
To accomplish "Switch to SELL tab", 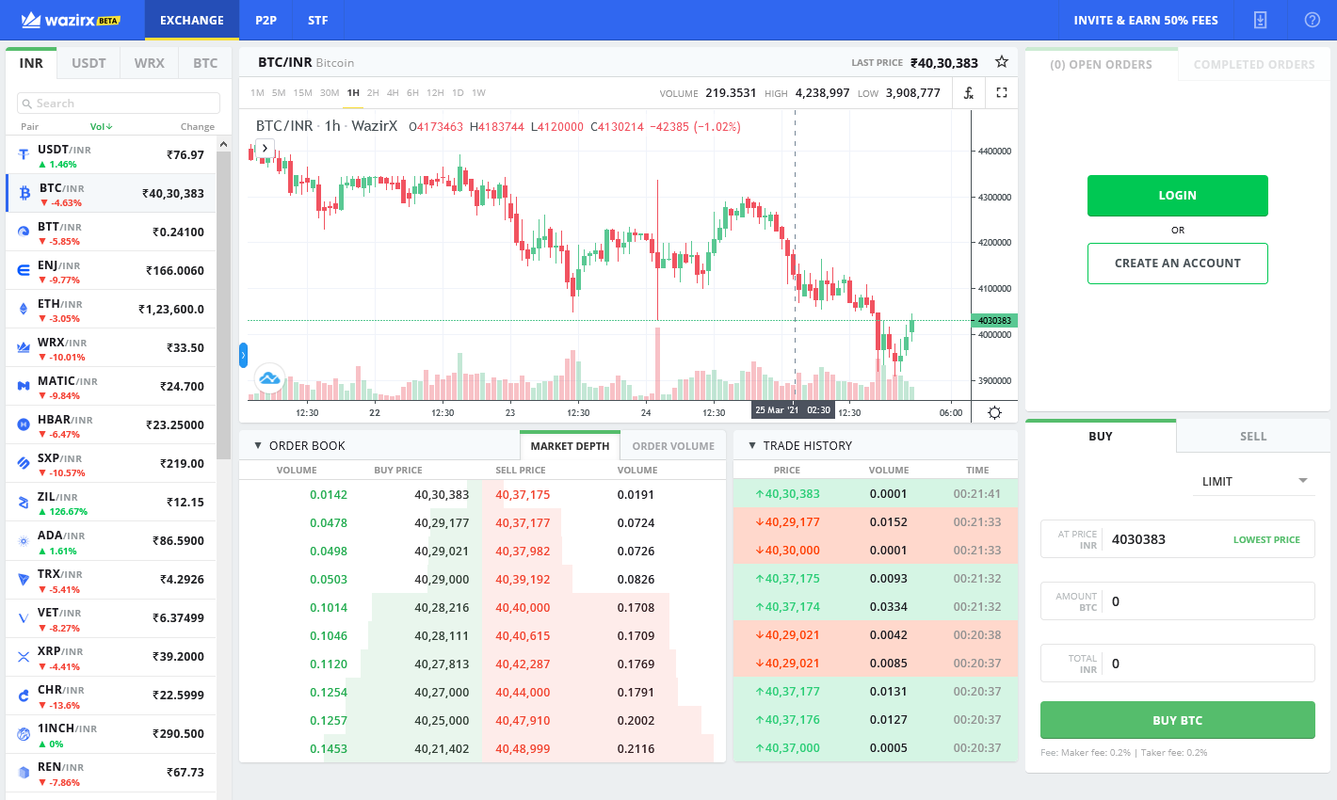I will click(x=1253, y=436).
